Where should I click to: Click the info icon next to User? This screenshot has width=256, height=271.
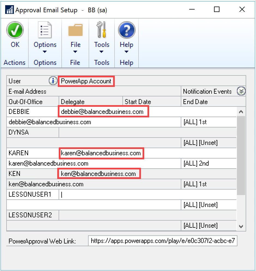pos(53,81)
